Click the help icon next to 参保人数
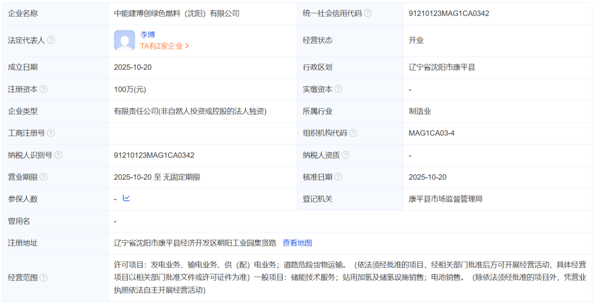Viewport: 594px width, 304px height. point(43,199)
